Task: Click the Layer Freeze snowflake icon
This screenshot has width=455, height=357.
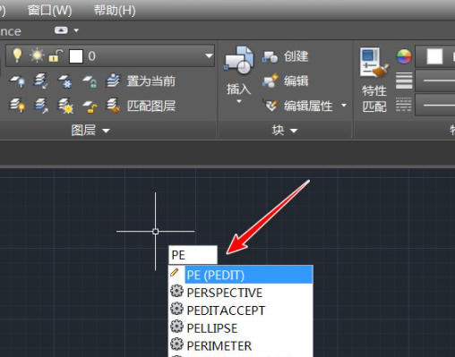Action: point(65,81)
